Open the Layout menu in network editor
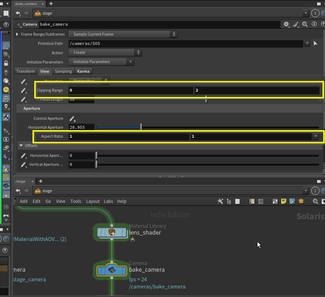325x297 pixels. pos(92,201)
